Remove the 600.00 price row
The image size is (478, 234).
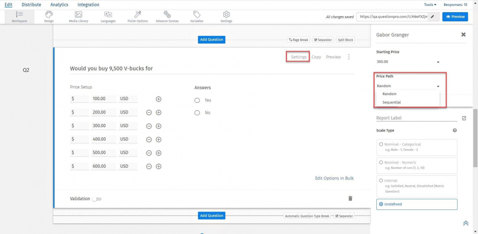click(149, 166)
